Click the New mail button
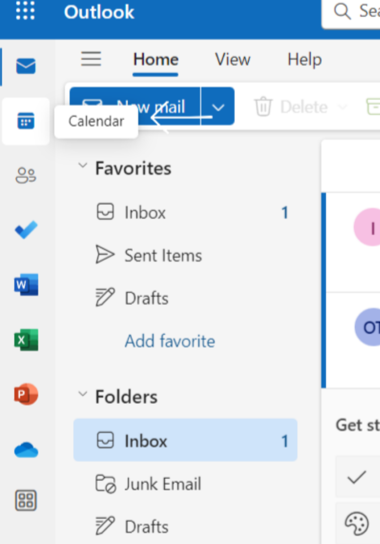 tap(135, 106)
